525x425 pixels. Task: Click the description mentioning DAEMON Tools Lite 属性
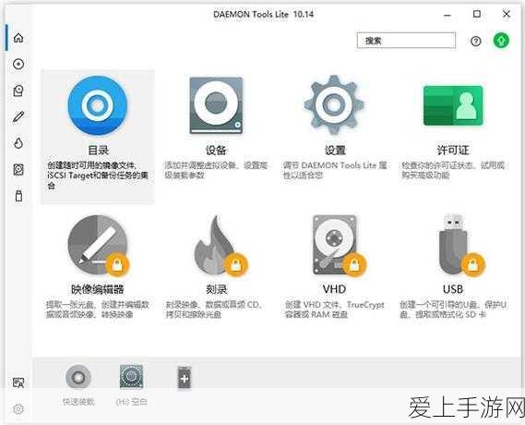pyautogui.click(x=335, y=170)
